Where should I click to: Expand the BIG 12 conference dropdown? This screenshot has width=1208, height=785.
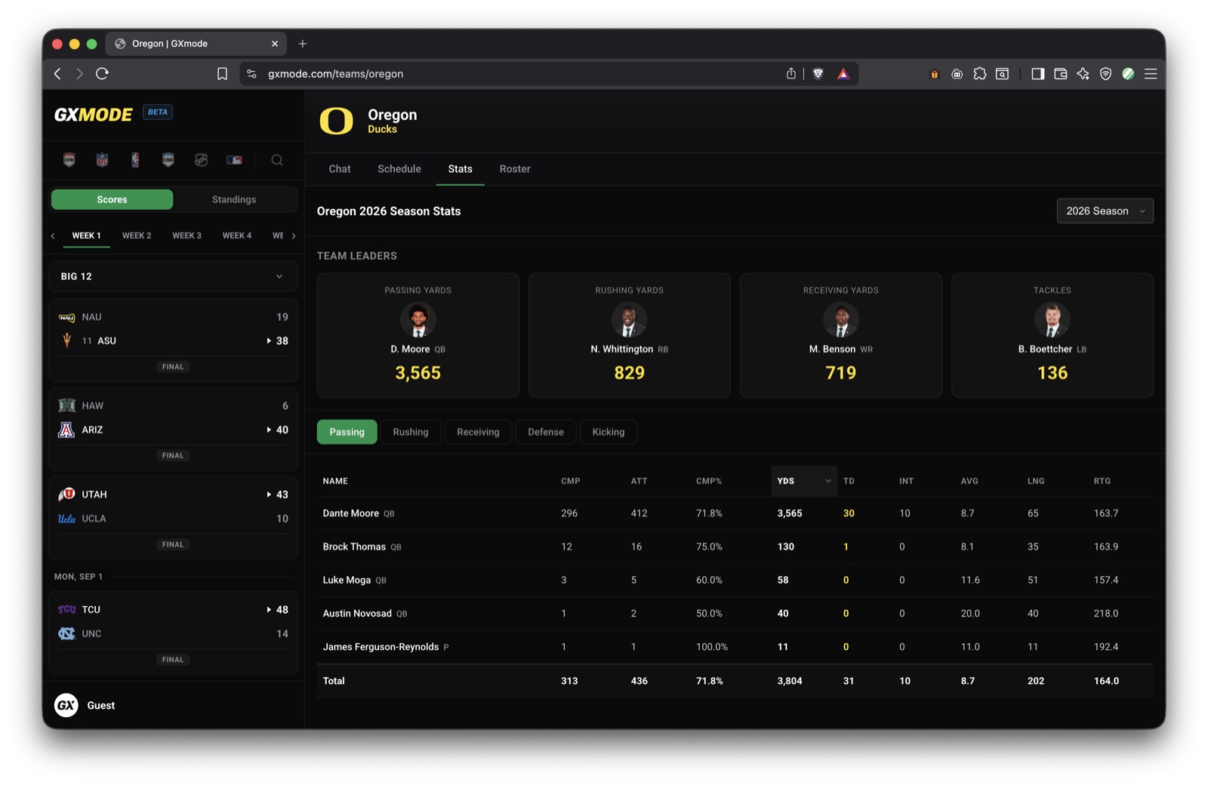pos(173,276)
